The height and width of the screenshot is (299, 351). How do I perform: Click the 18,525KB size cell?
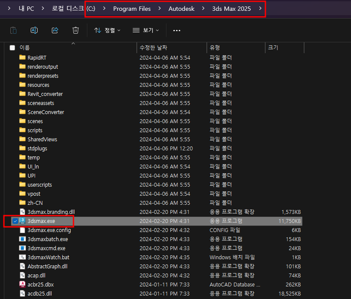click(x=290, y=294)
